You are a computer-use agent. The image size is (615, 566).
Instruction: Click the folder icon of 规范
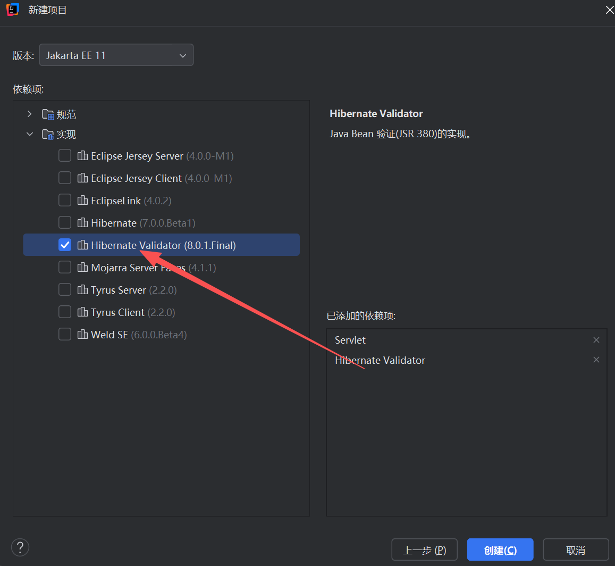(48, 114)
